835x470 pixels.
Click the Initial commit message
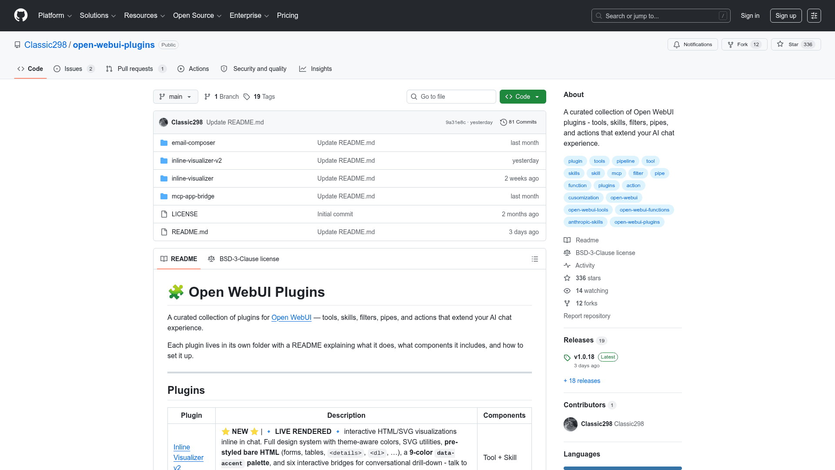coord(335,214)
